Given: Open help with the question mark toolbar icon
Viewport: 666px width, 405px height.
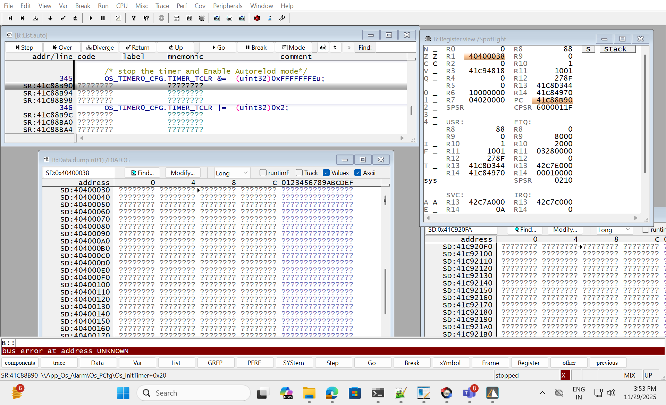Looking at the screenshot, I should click(134, 18).
